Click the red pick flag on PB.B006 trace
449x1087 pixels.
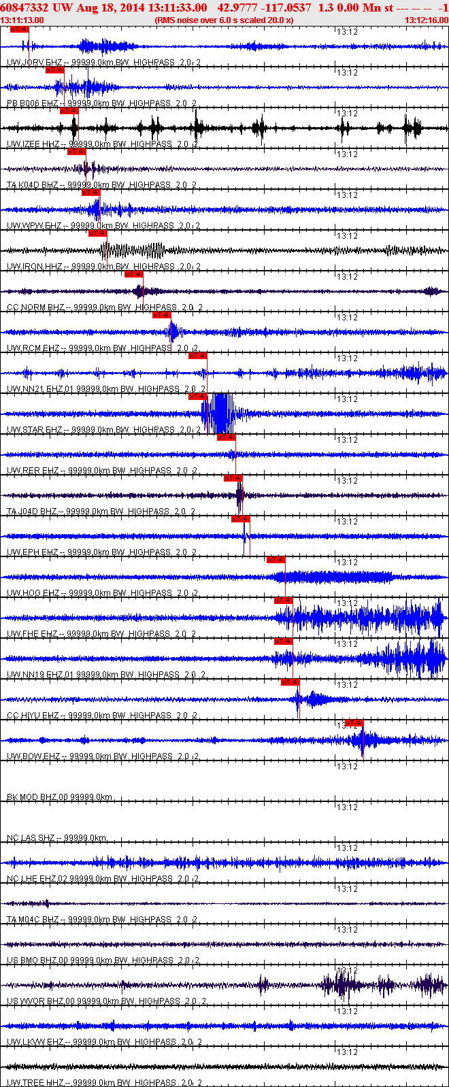coord(55,70)
